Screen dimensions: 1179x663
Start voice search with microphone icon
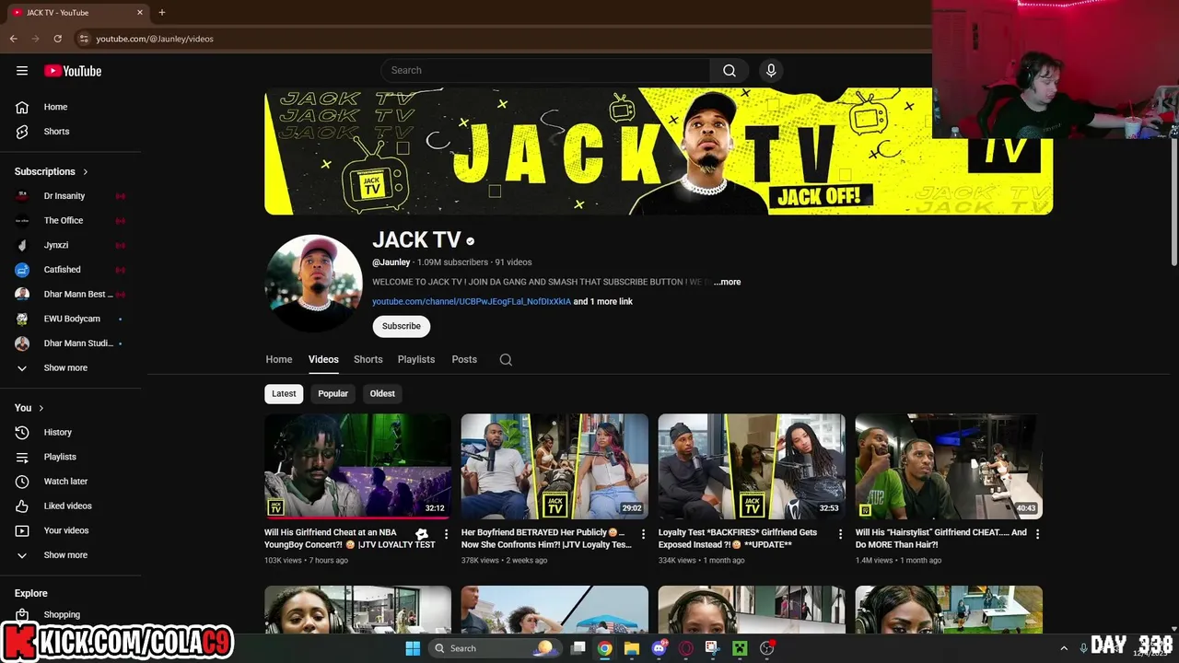point(771,71)
